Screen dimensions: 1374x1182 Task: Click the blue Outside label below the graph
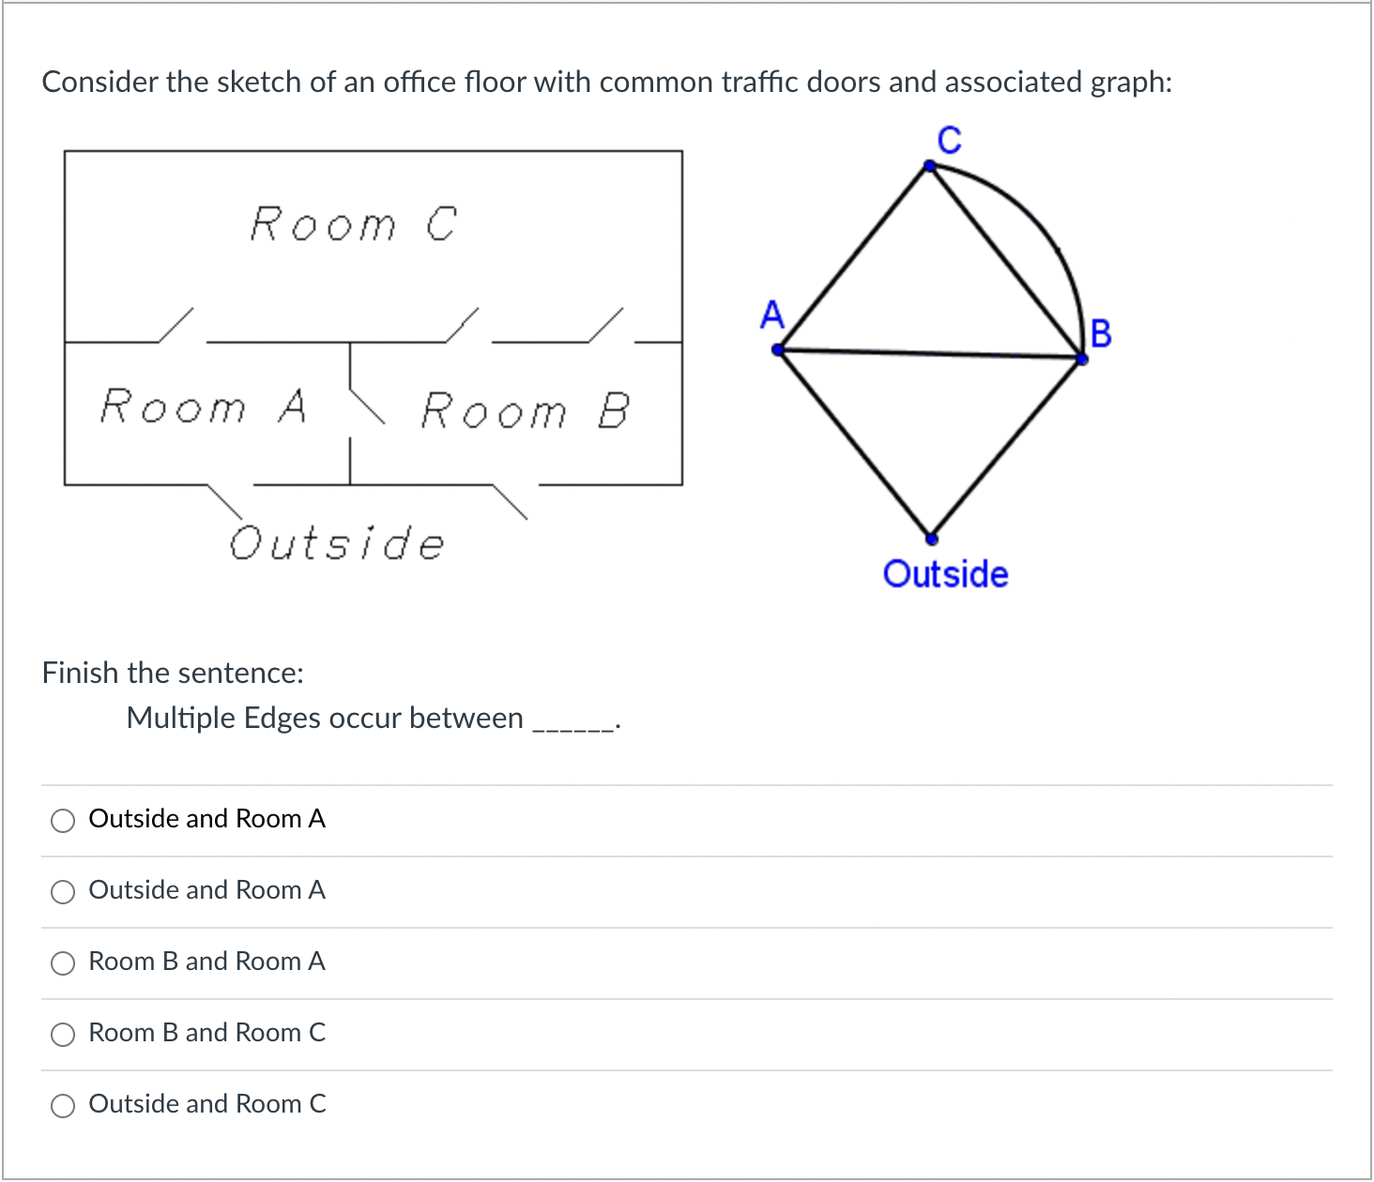coord(946,574)
